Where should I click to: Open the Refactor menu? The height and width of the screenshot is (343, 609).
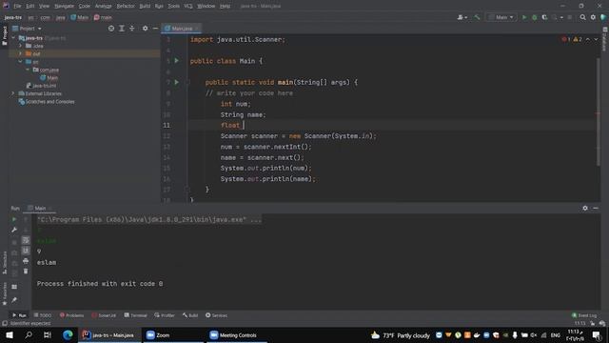tap(126, 6)
